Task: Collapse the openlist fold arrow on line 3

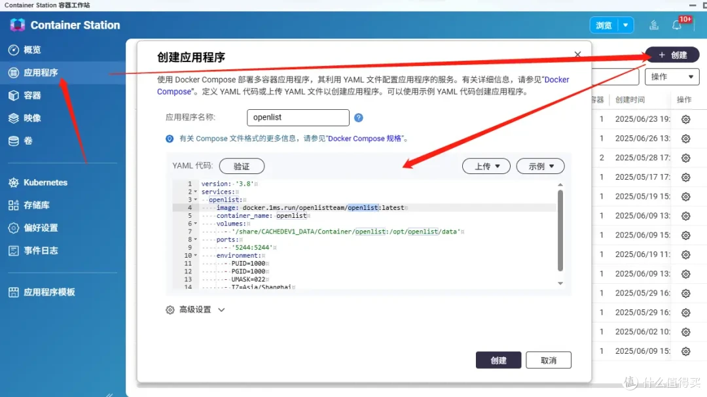Action: click(196, 199)
